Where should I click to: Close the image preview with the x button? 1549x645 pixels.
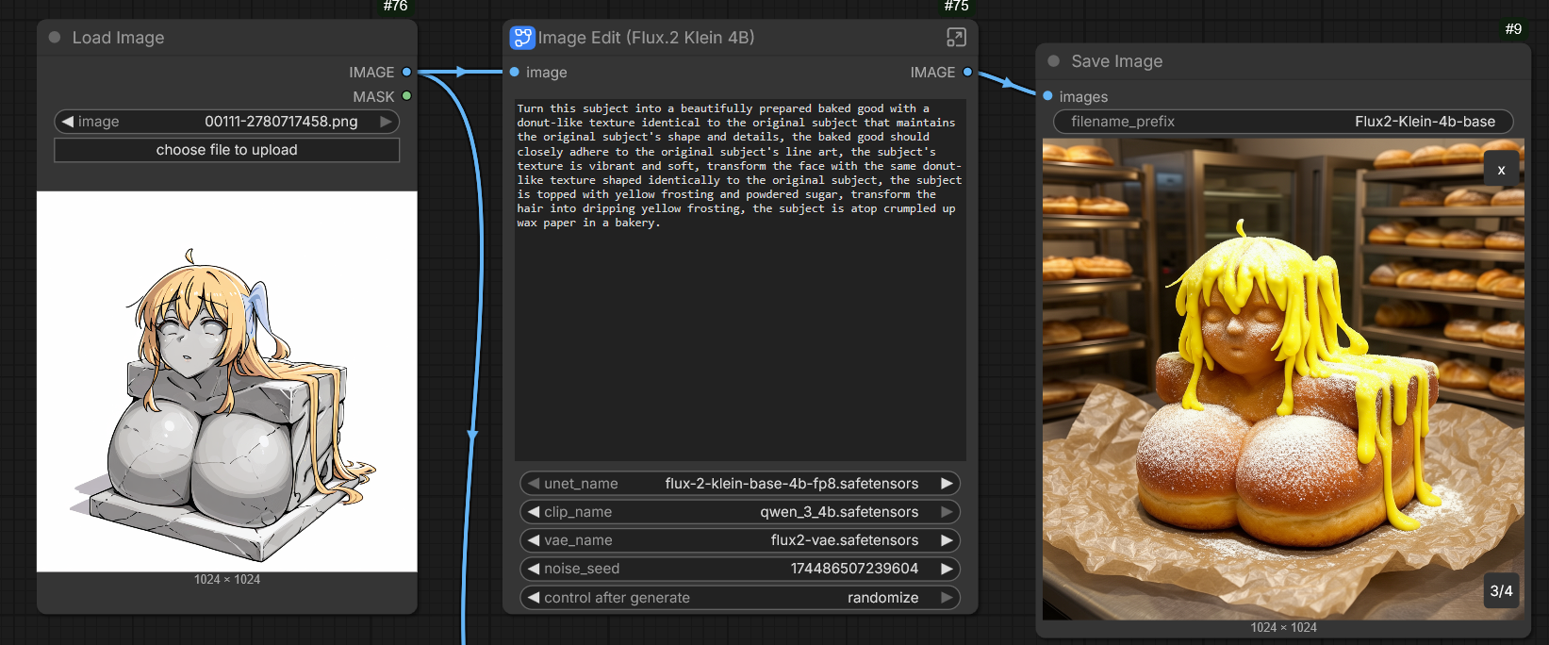click(1501, 170)
